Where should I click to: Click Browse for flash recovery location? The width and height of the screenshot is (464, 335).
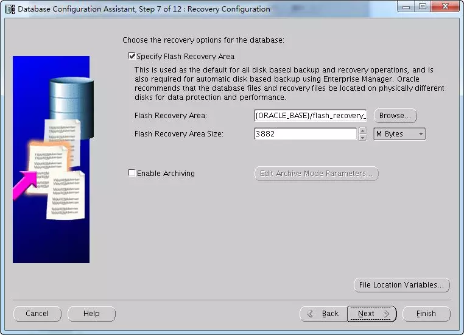tap(395, 116)
